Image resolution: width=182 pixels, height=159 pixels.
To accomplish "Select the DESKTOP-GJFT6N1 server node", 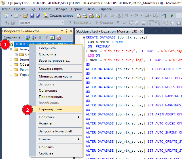I will pyautogui.click(x=43, y=44).
